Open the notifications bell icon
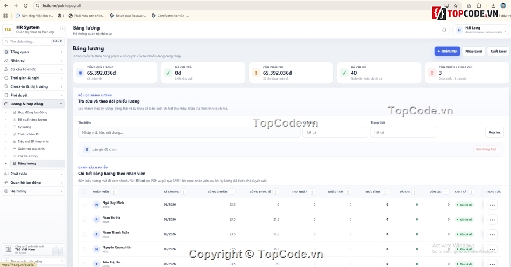Image resolution: width=511 pixels, height=267 pixels. 444,30
